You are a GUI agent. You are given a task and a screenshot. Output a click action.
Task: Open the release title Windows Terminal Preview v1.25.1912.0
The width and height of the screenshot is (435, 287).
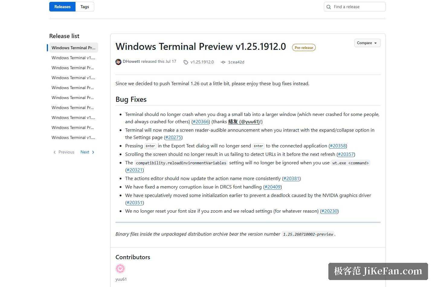tap(201, 47)
